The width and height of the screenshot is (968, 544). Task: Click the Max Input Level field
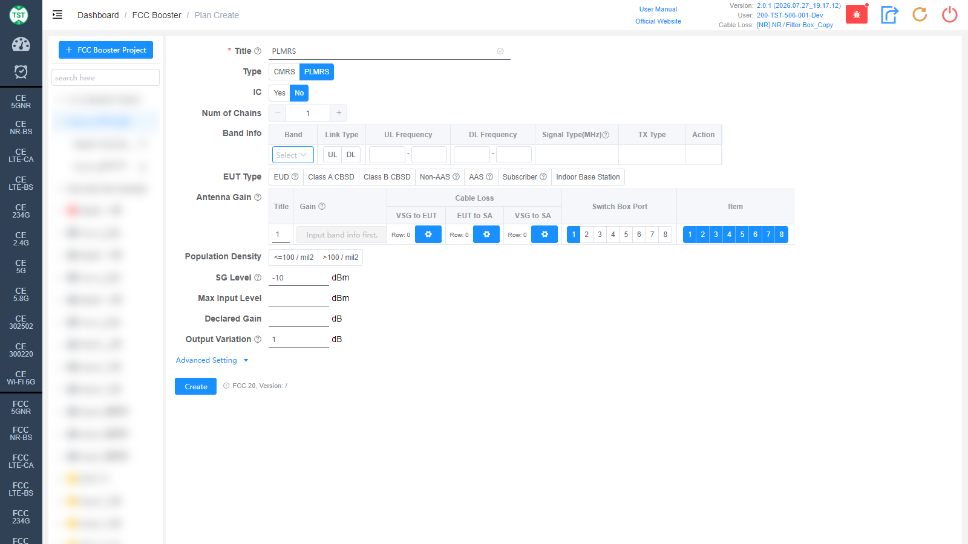click(299, 299)
